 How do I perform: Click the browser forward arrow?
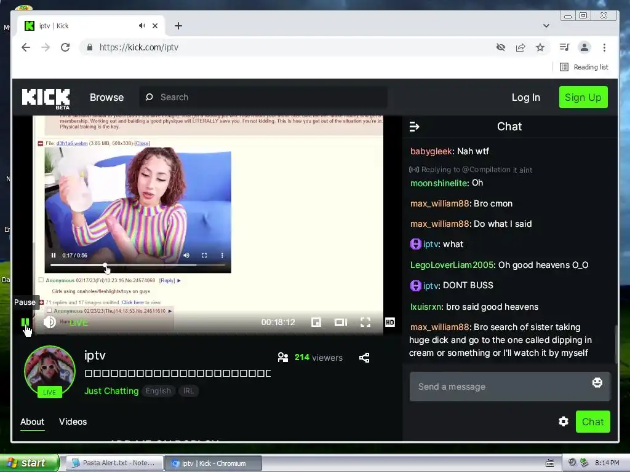[x=46, y=47]
